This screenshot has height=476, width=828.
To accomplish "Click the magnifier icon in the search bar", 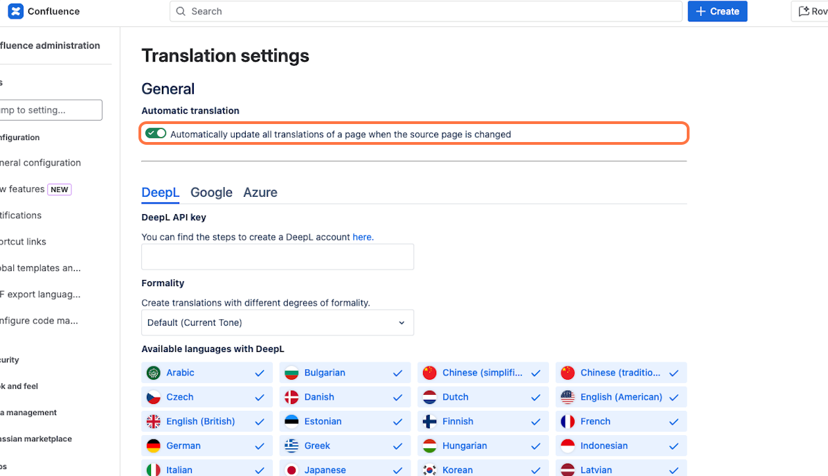I will point(181,11).
